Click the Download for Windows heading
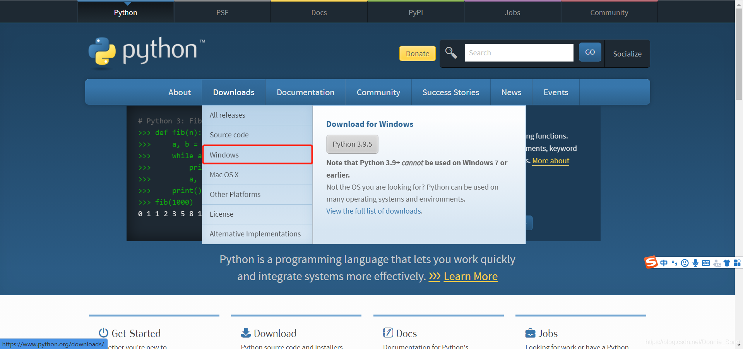Viewport: 743px width, 349px height. tap(370, 124)
